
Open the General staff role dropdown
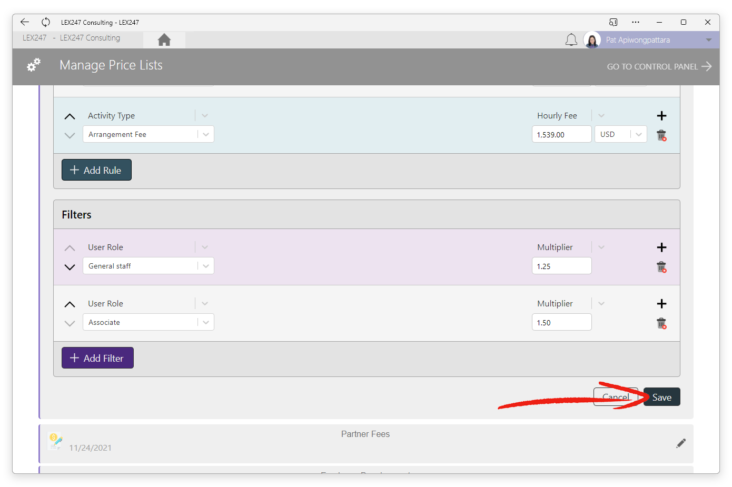tap(206, 266)
